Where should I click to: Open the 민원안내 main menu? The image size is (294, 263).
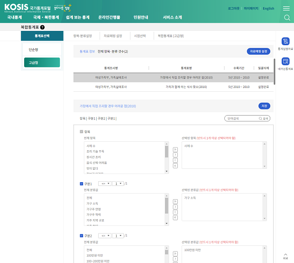point(141,18)
